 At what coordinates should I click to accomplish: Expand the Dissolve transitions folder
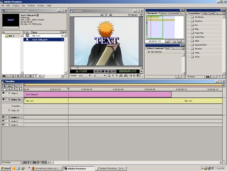tap(188, 21)
